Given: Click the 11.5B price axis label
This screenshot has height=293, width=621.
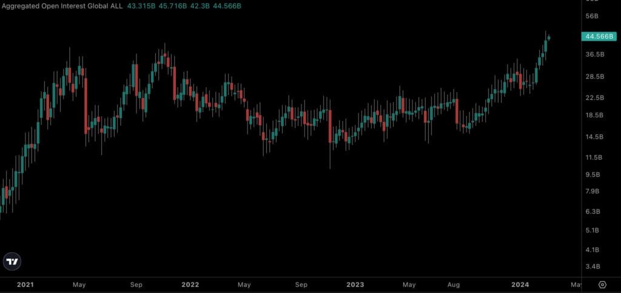Looking at the screenshot, I should [x=594, y=157].
